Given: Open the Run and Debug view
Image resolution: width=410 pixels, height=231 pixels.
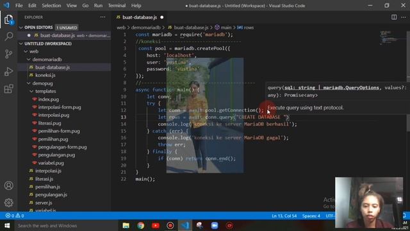Looking at the screenshot, I should 8,71.
